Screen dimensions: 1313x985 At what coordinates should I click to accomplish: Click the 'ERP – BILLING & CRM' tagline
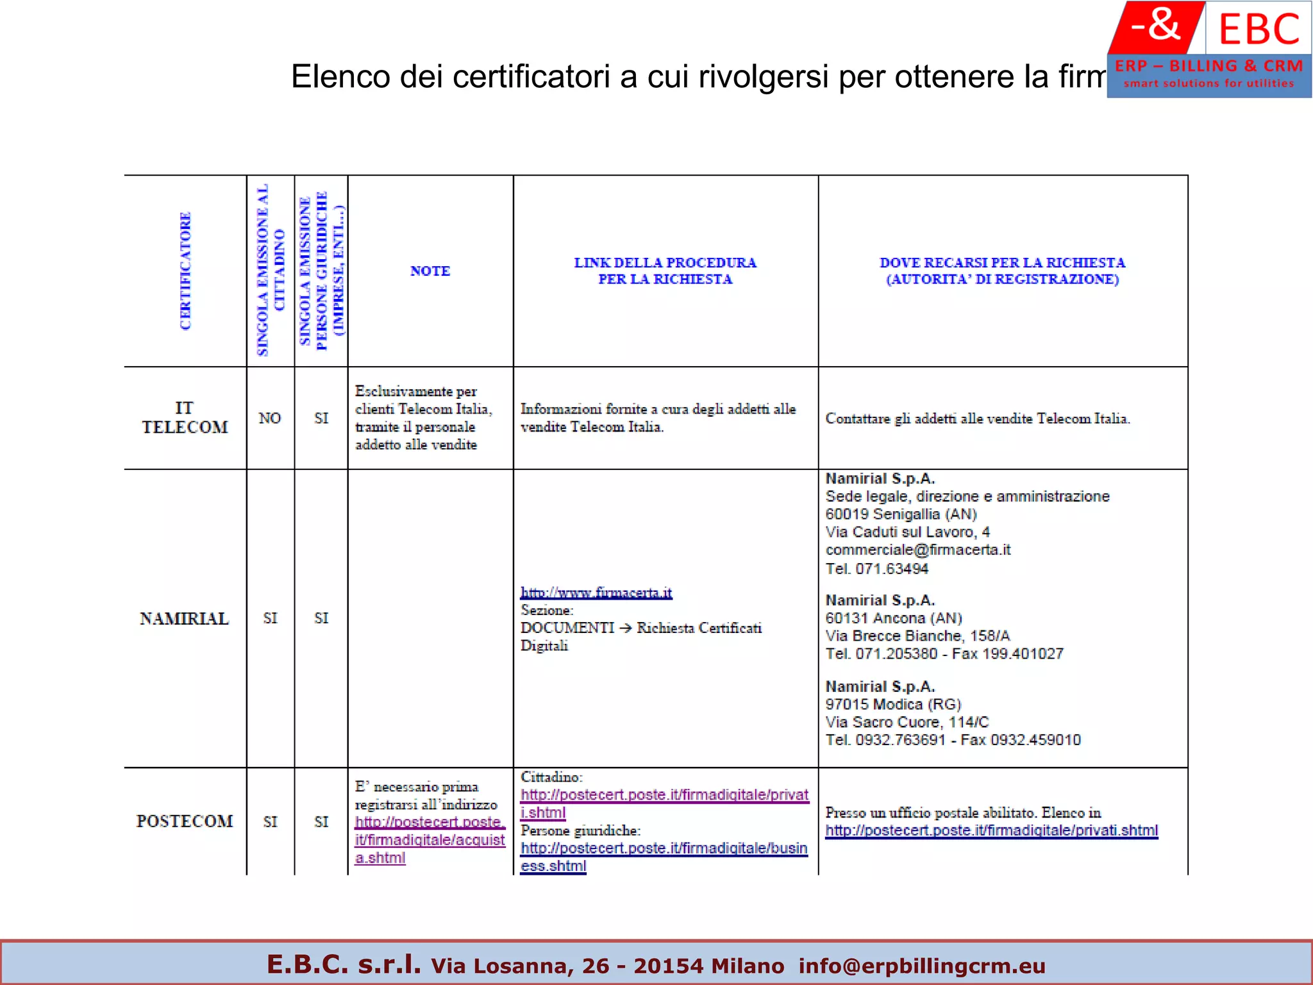point(1209,66)
